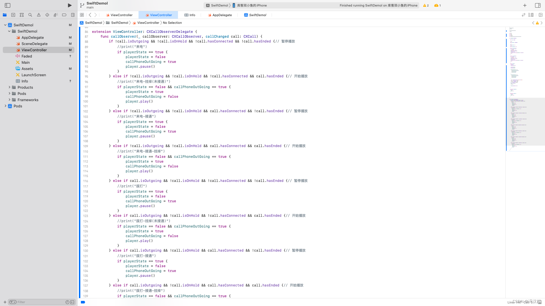Jump to the next issue
545x306 pixels.
[x=542, y=23]
